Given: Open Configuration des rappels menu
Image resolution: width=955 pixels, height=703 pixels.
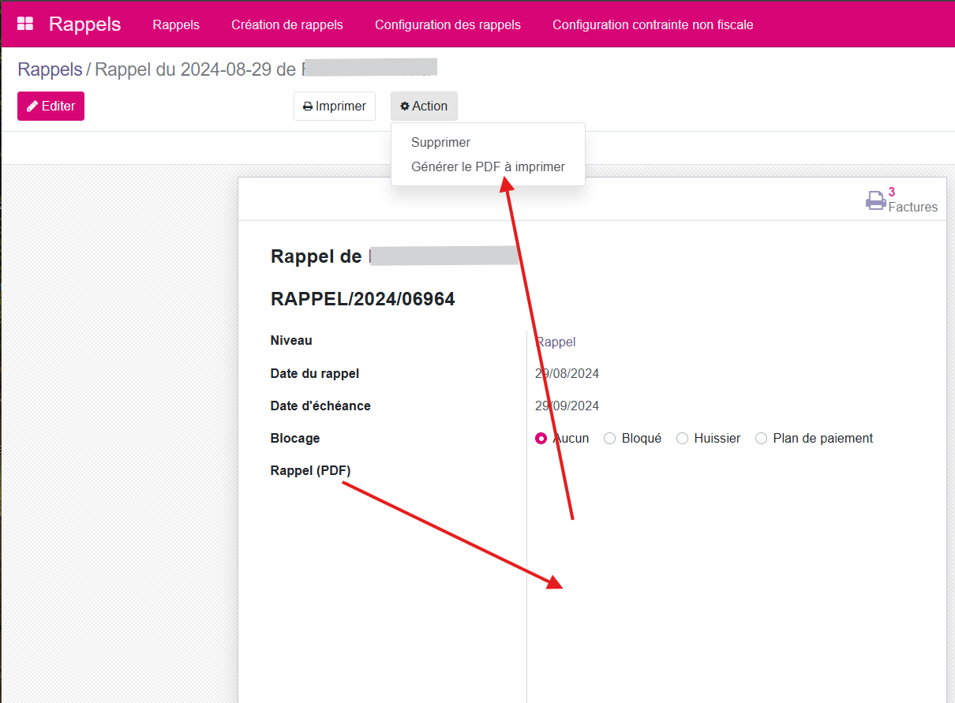Looking at the screenshot, I should tap(448, 24).
